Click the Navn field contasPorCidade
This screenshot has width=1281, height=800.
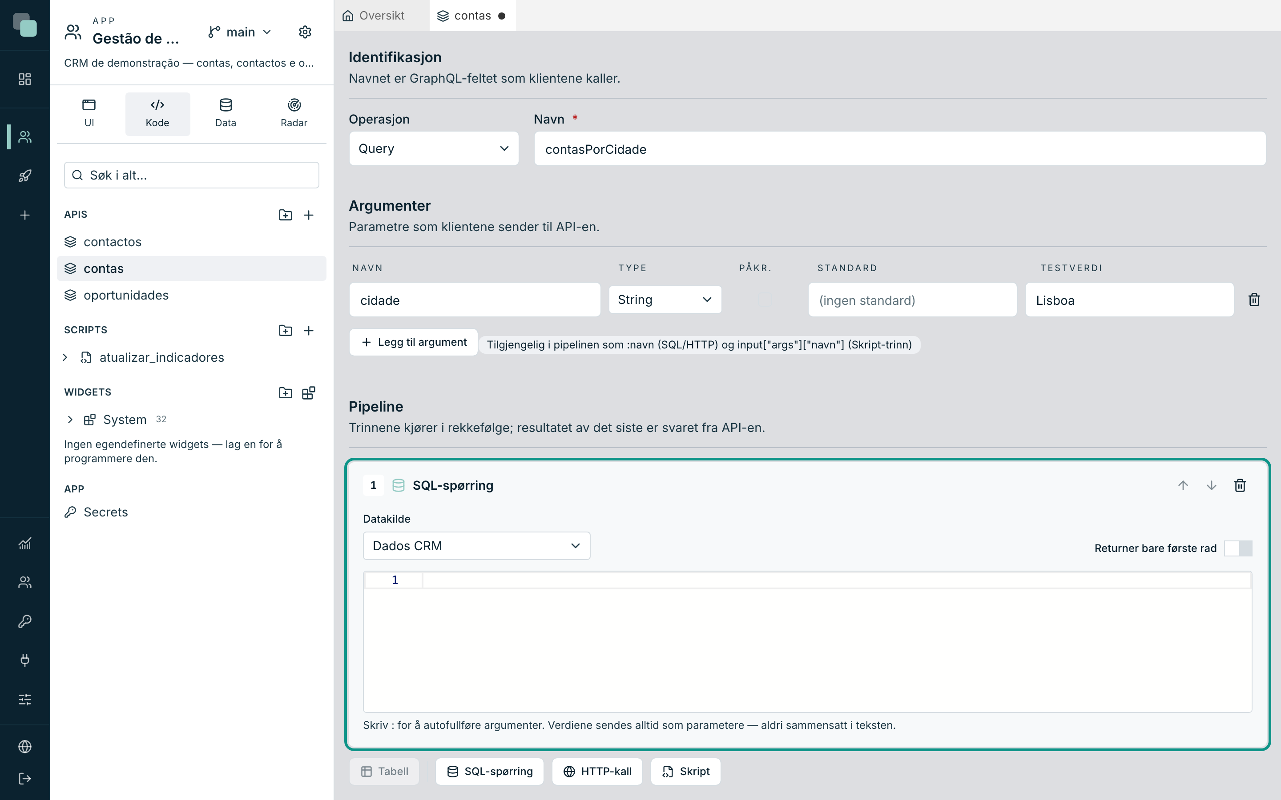900,149
